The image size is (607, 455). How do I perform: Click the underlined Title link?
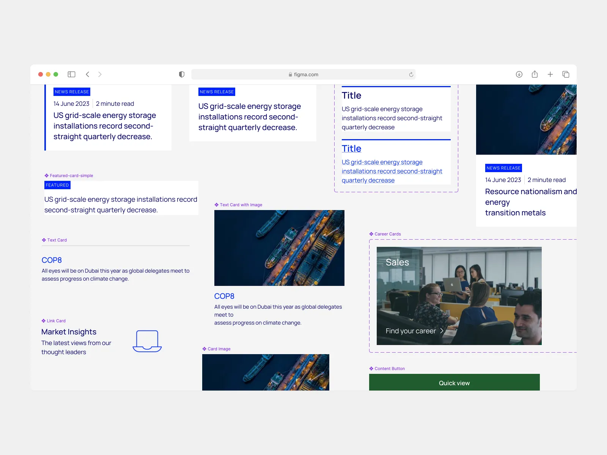pos(351,149)
